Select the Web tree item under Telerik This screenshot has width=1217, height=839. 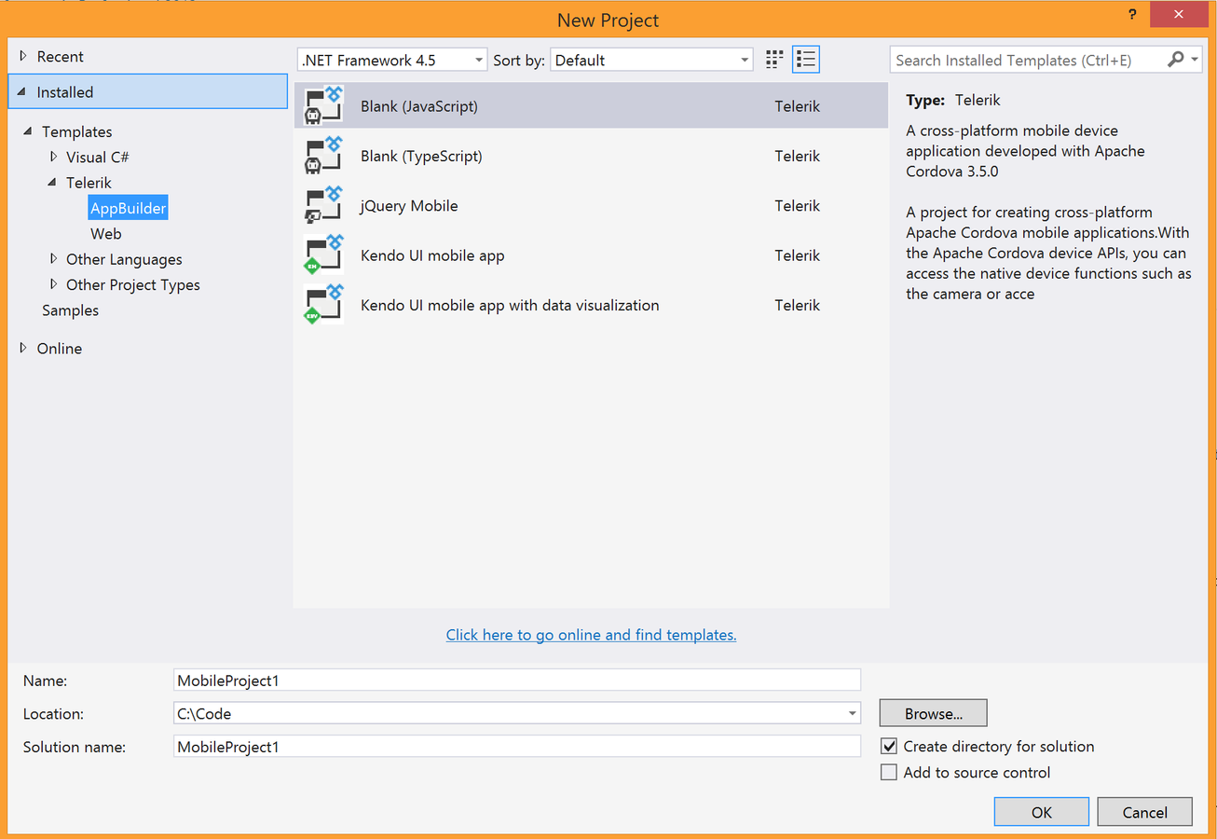pyautogui.click(x=106, y=234)
